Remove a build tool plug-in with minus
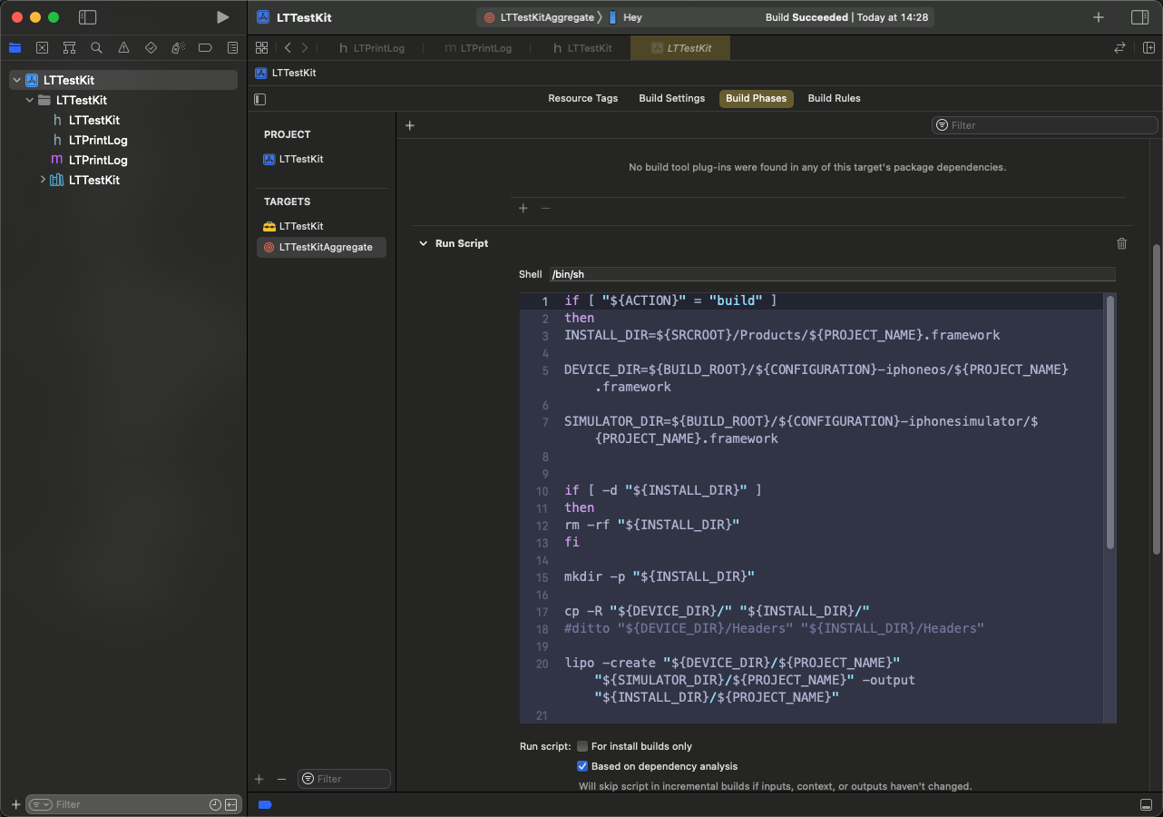Screen dimensions: 1163x817 [x=545, y=208]
